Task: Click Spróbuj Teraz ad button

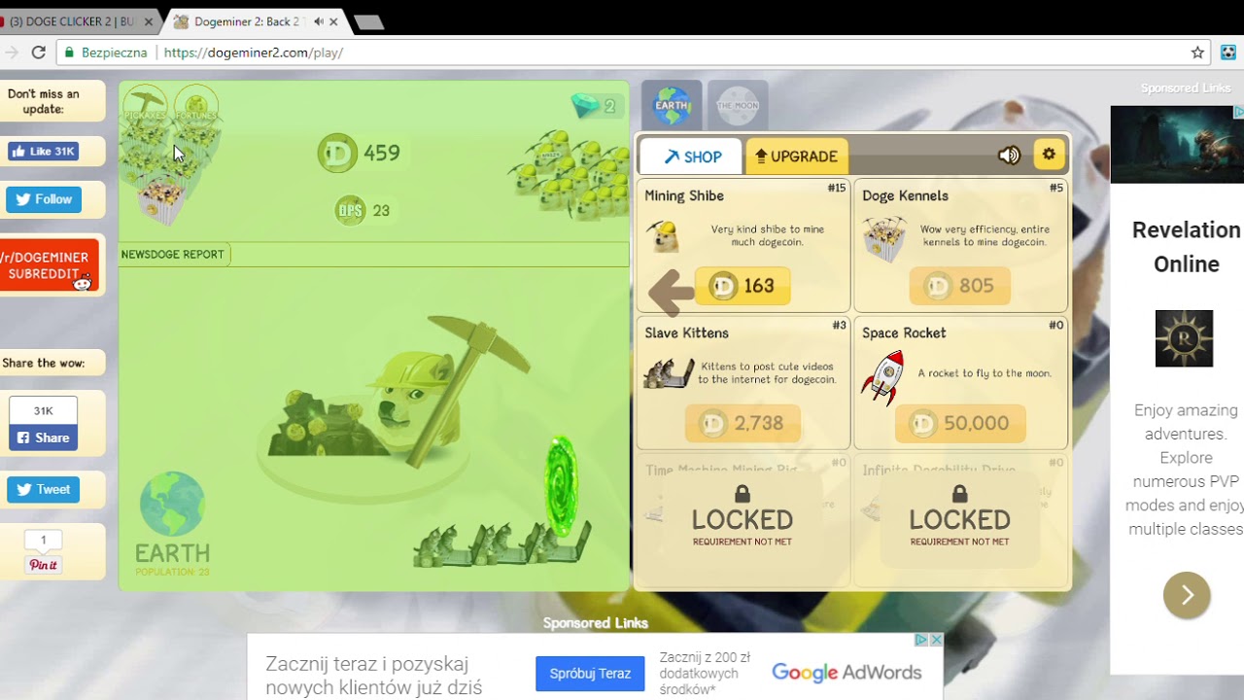Action: pos(590,673)
